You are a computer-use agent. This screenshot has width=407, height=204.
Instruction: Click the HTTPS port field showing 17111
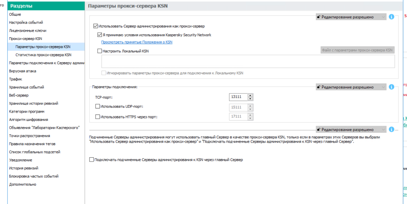(x=238, y=117)
